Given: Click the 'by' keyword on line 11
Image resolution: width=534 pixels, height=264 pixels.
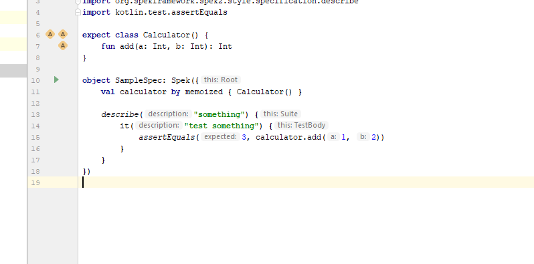Looking at the screenshot, I should tap(176, 92).
